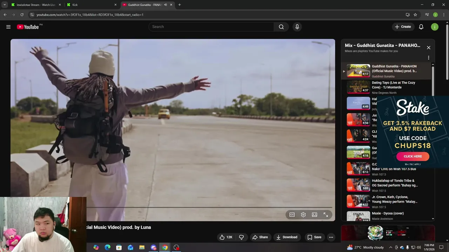This screenshot has width=449, height=252.
Task: Open media controls in Chrome toolbar
Action: (427, 15)
